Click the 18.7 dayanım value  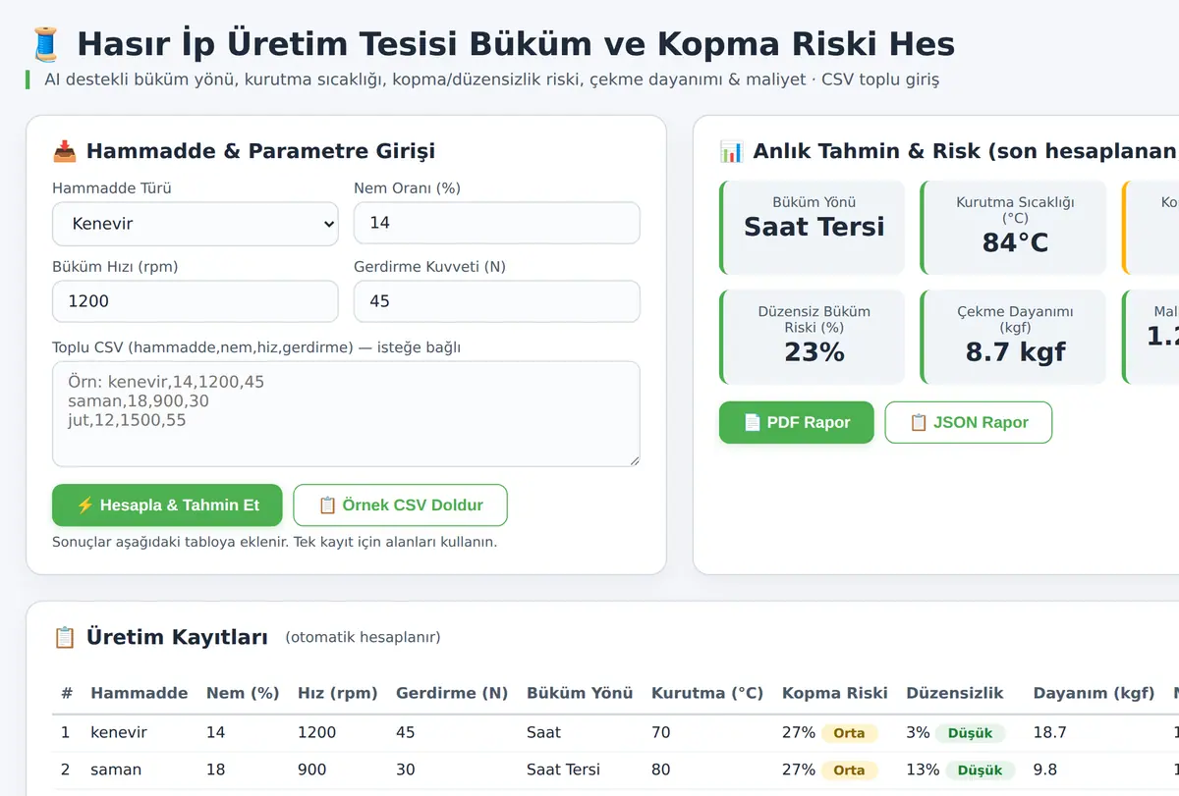click(x=1049, y=732)
